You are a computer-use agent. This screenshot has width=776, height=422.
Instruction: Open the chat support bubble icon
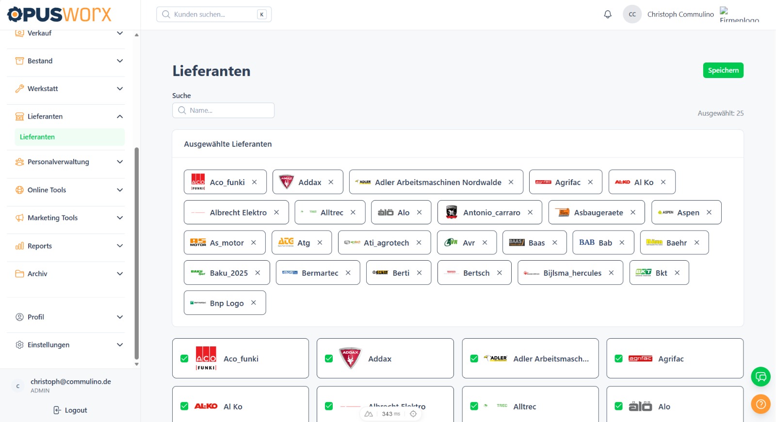tap(760, 376)
